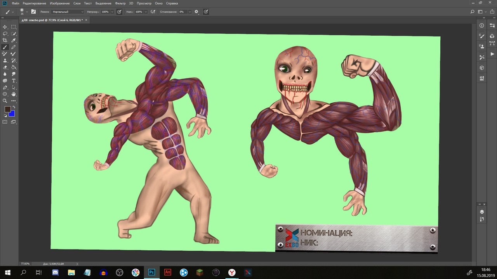This screenshot has width=497, height=279.
Task: Open smoothing options gear
Action: pos(196,12)
